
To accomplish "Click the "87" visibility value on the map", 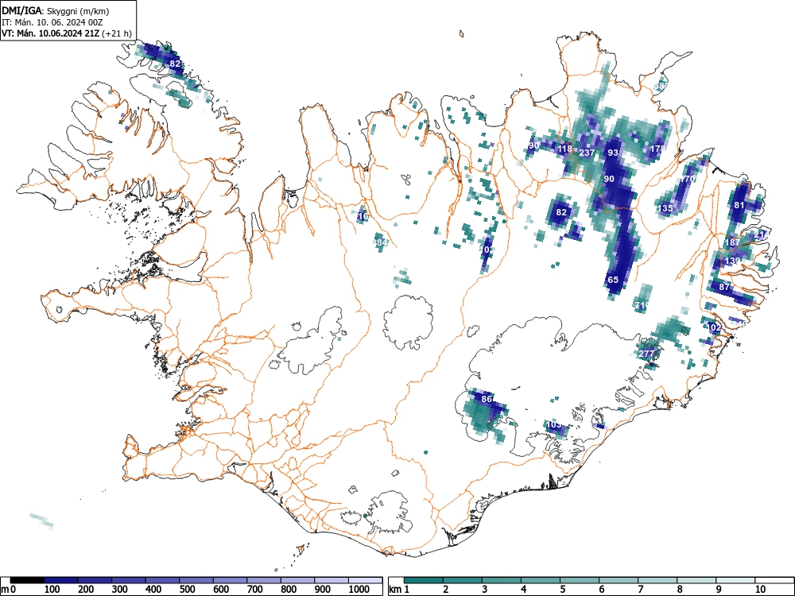I will click(724, 287).
